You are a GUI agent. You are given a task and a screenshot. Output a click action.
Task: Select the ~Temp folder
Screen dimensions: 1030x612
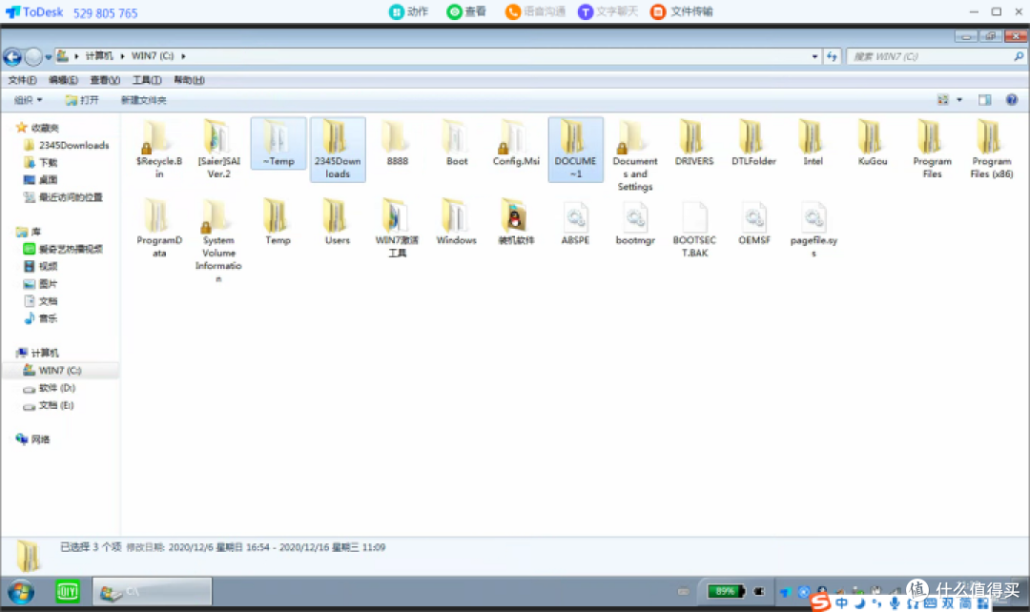pos(278,143)
